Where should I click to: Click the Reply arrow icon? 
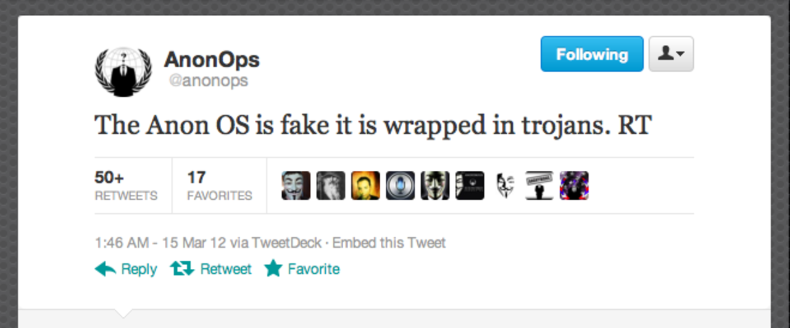pyautogui.click(x=106, y=269)
